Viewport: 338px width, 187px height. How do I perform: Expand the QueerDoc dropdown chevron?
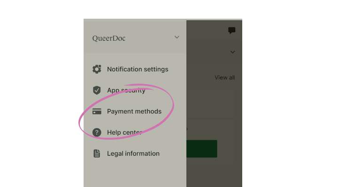point(177,37)
